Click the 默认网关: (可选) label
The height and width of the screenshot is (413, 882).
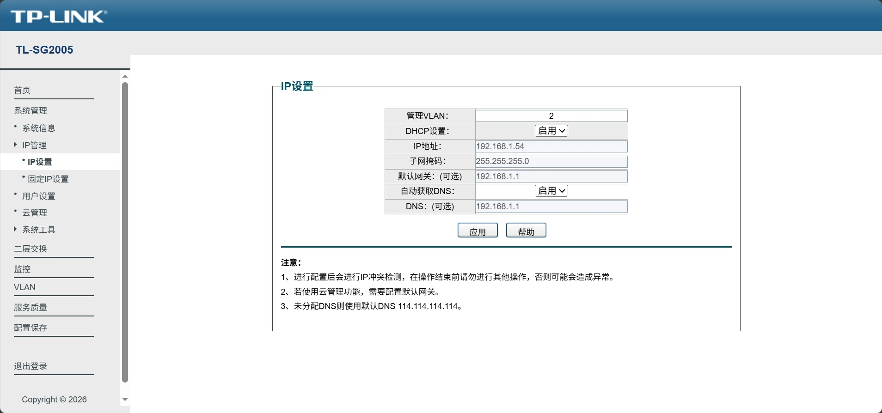[430, 176]
